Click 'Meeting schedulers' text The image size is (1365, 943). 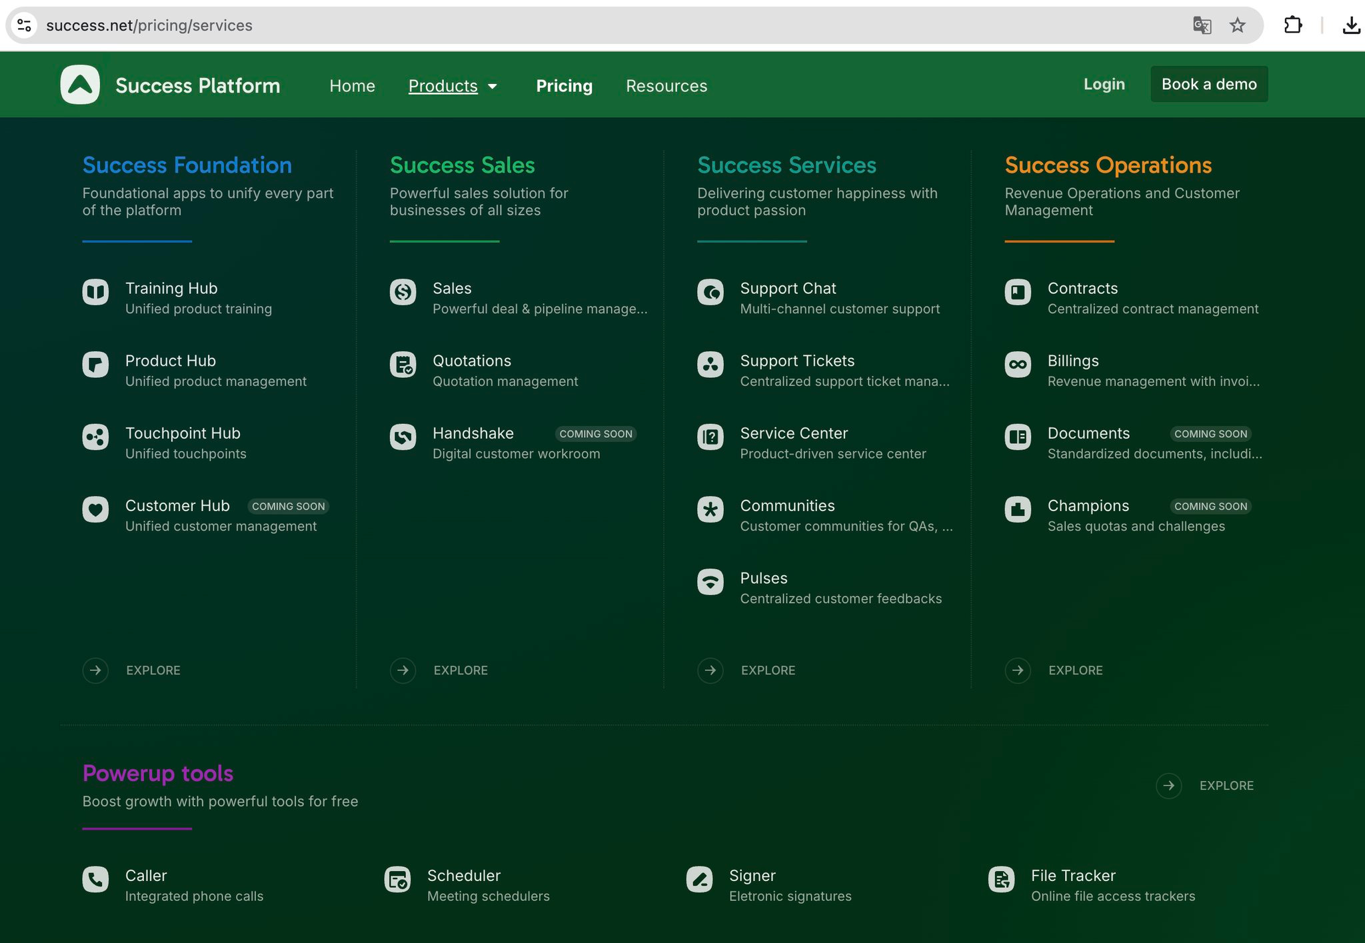click(488, 896)
